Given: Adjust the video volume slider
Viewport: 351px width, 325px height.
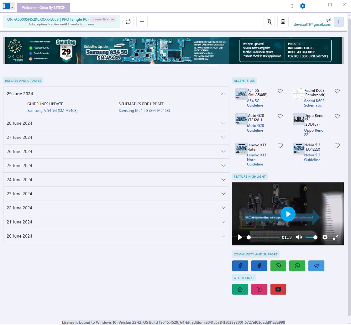Looking at the screenshot, I should coord(312,238).
